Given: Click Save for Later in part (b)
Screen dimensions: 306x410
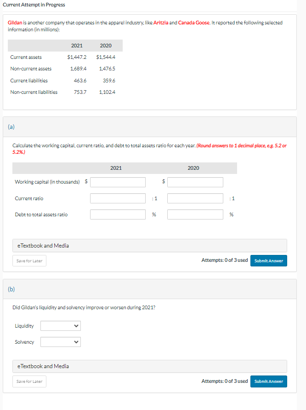Looking at the screenshot, I should (29, 381).
